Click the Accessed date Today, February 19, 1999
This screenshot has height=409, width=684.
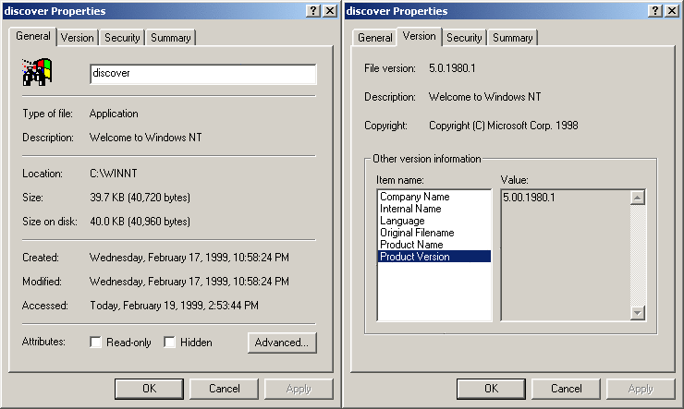[174, 306]
